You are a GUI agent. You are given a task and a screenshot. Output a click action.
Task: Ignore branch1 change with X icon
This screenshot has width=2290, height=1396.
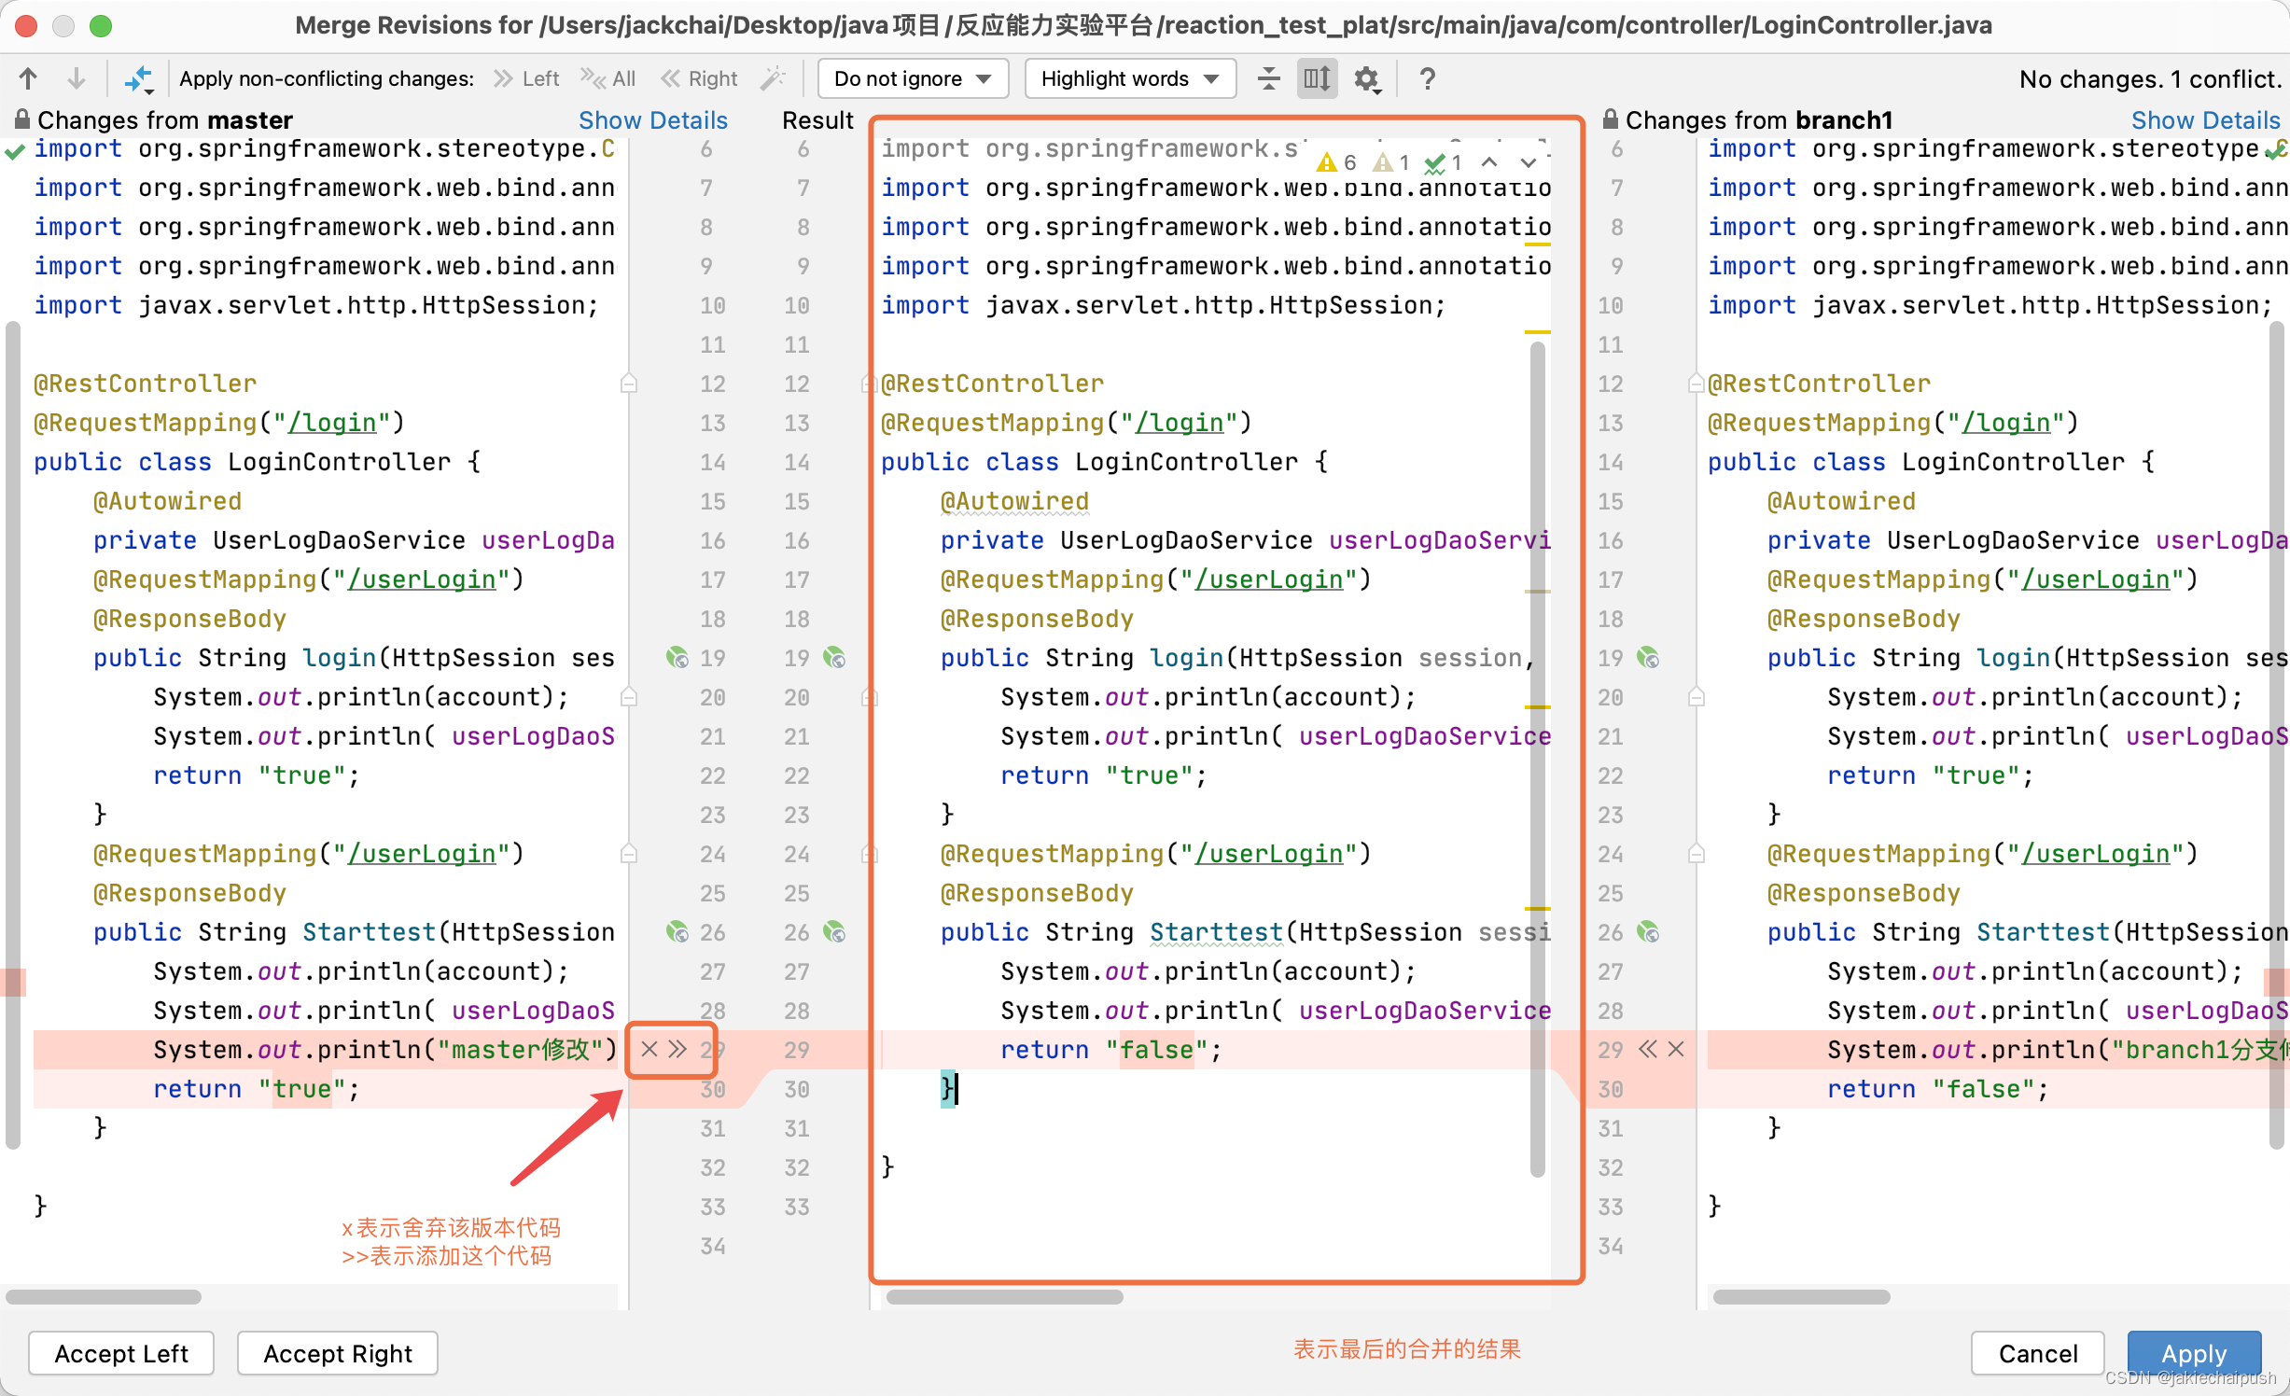pos(1676,1049)
